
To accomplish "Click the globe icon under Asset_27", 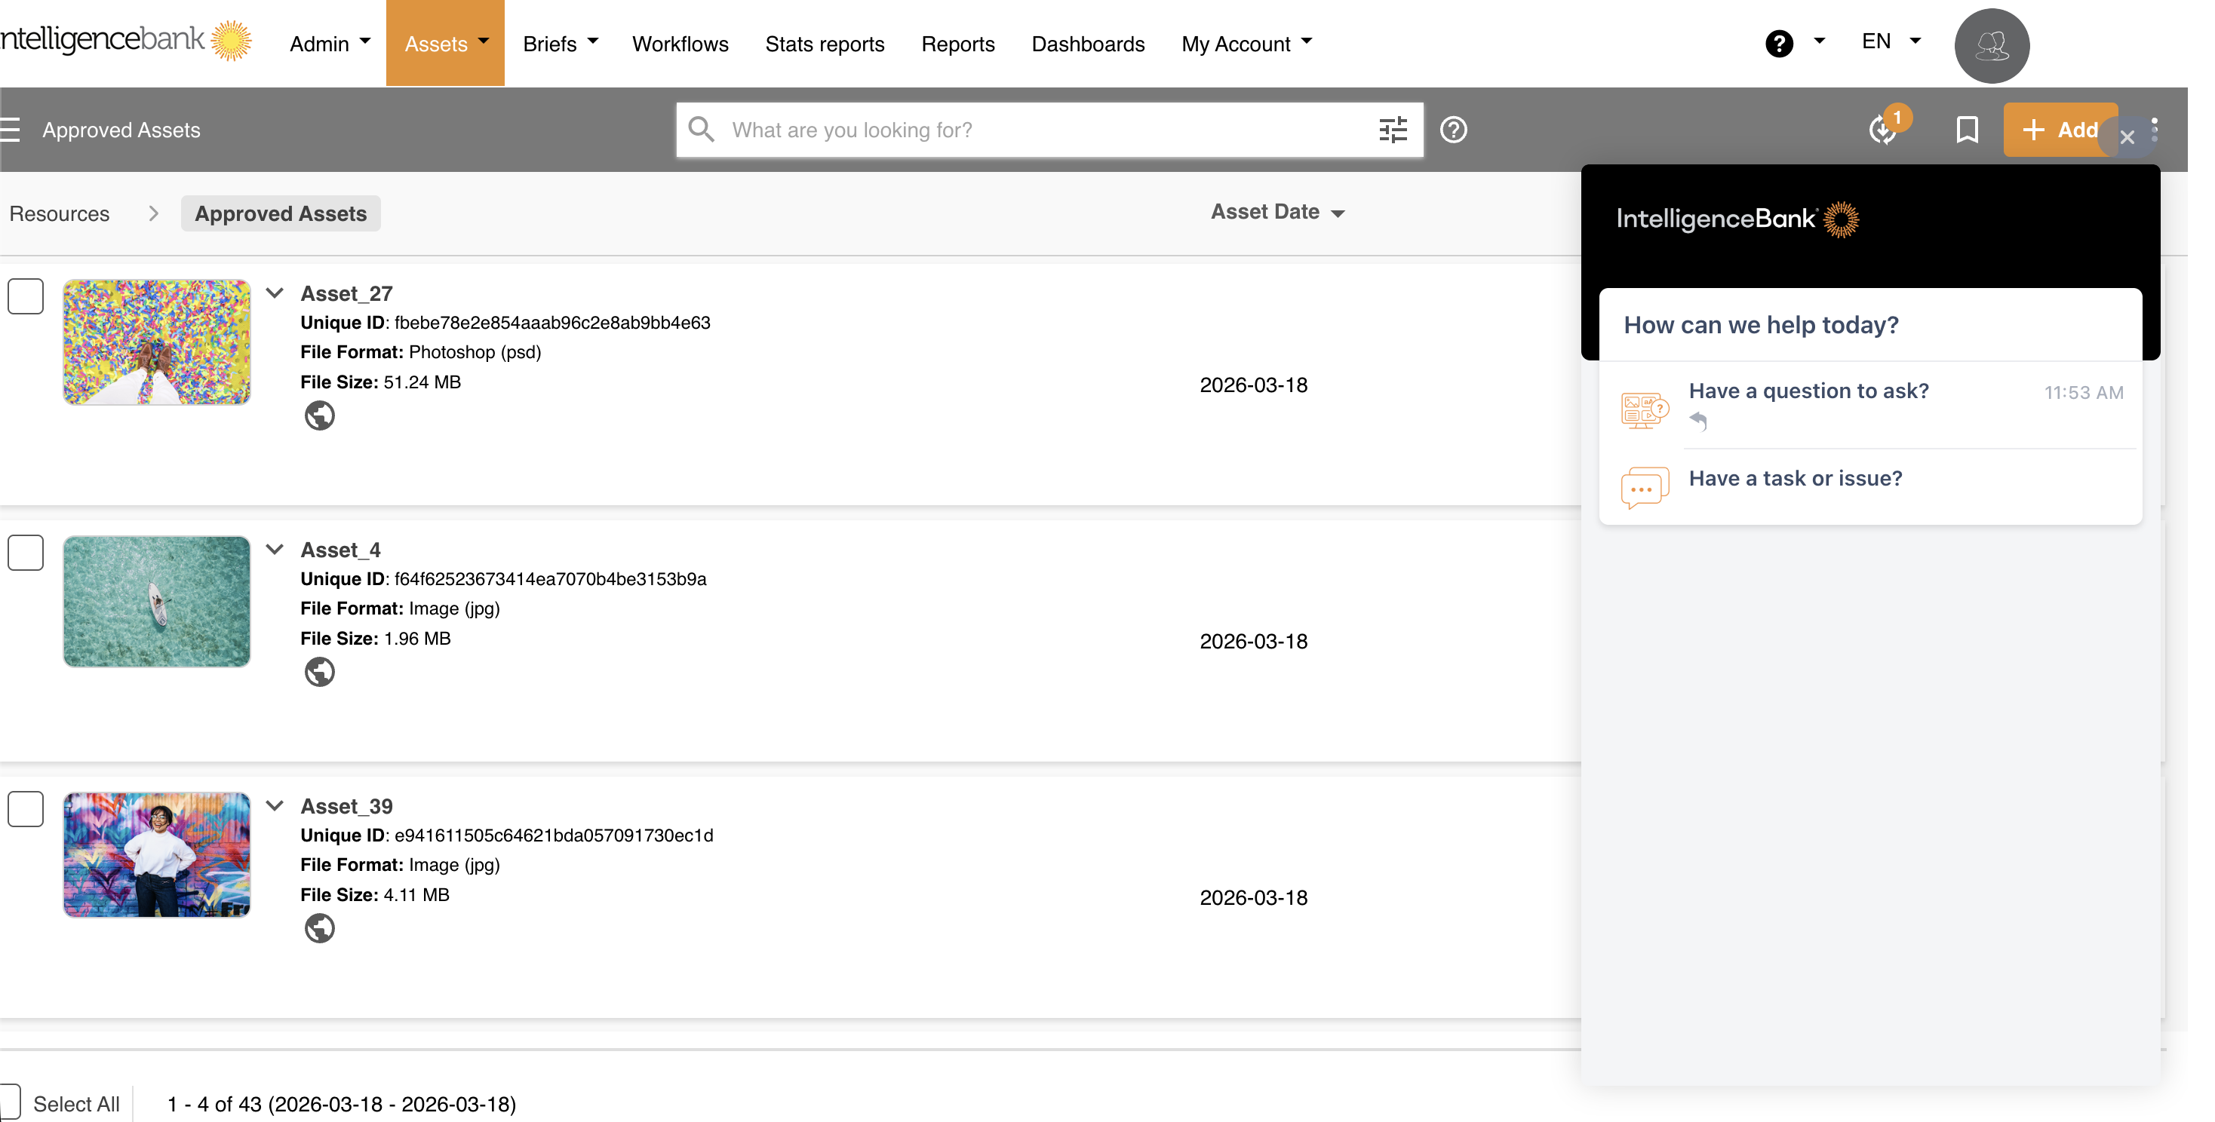I will coord(319,415).
